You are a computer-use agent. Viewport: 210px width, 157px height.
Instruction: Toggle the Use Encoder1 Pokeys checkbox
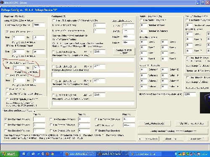[5, 119]
